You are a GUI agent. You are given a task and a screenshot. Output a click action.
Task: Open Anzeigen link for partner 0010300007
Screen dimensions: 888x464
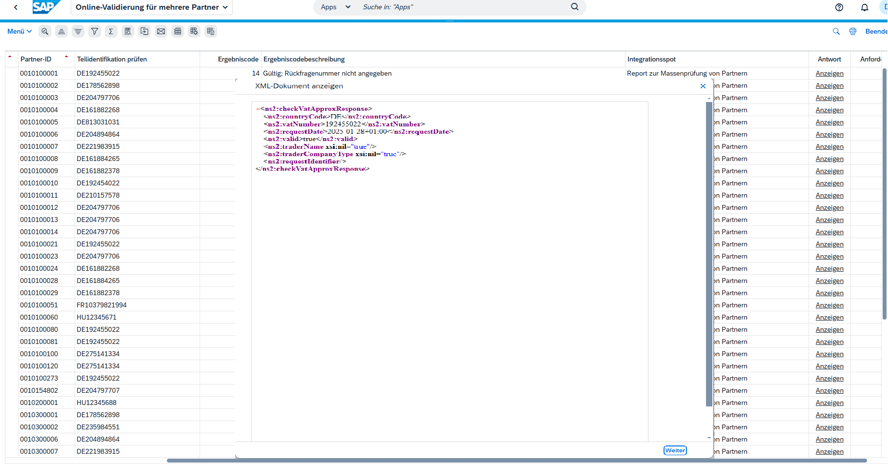click(829, 451)
